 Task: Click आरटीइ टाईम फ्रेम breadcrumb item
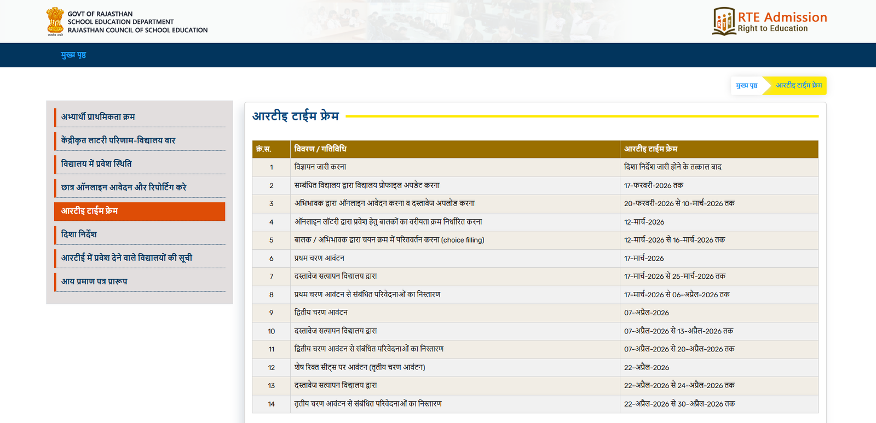pyautogui.click(x=799, y=85)
